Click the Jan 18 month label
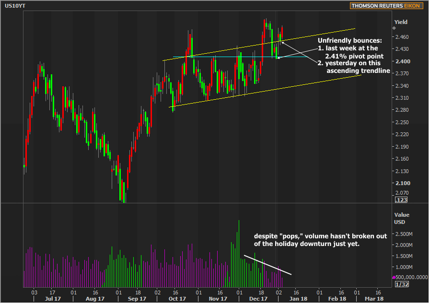 [x=298, y=299]
